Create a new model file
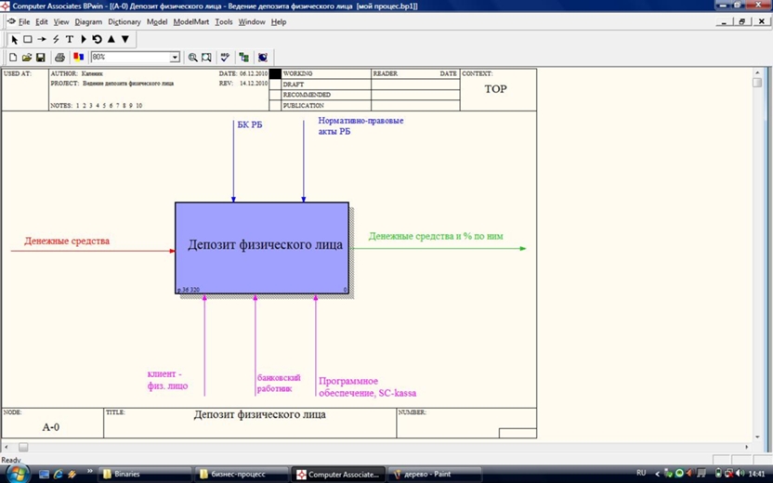This screenshot has height=483, width=773. point(13,58)
